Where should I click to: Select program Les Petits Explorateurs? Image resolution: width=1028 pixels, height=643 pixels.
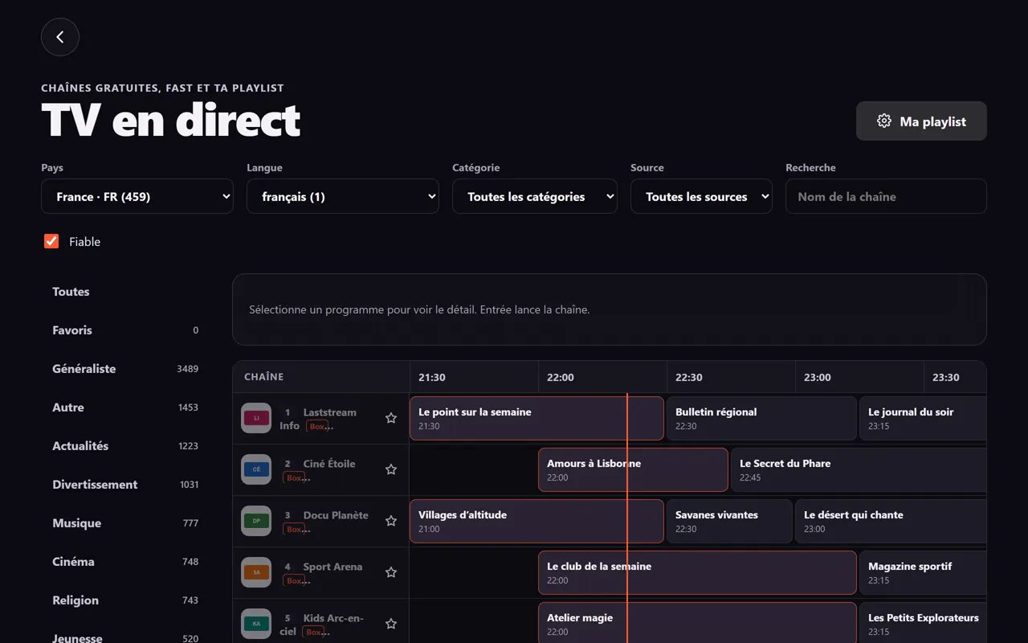tap(923, 623)
